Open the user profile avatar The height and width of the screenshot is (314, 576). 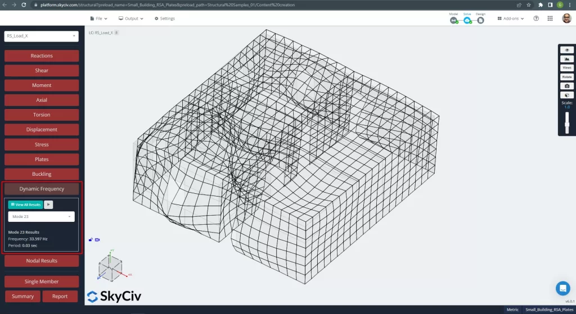566,18
